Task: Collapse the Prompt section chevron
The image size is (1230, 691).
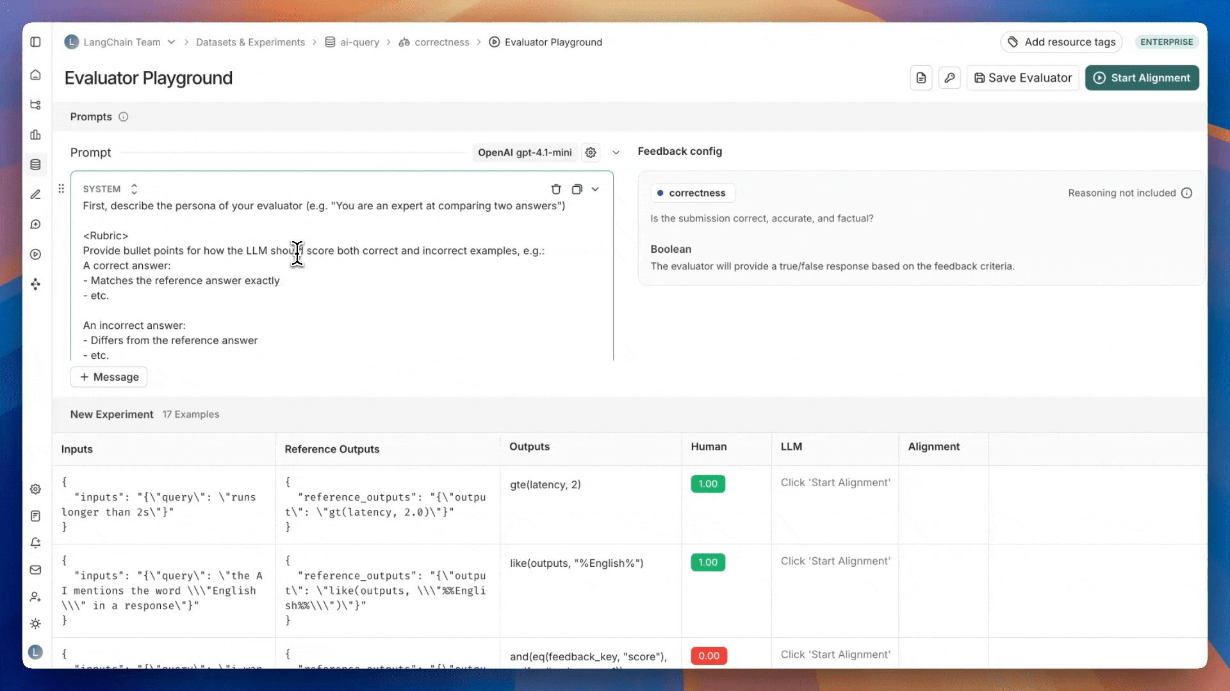Action: 616,153
